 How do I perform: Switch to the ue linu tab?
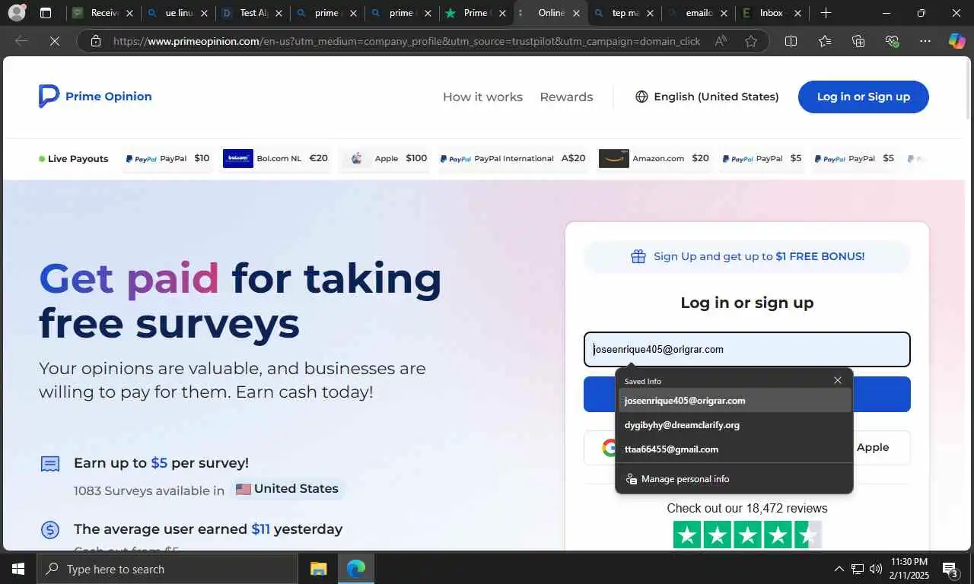(x=177, y=13)
